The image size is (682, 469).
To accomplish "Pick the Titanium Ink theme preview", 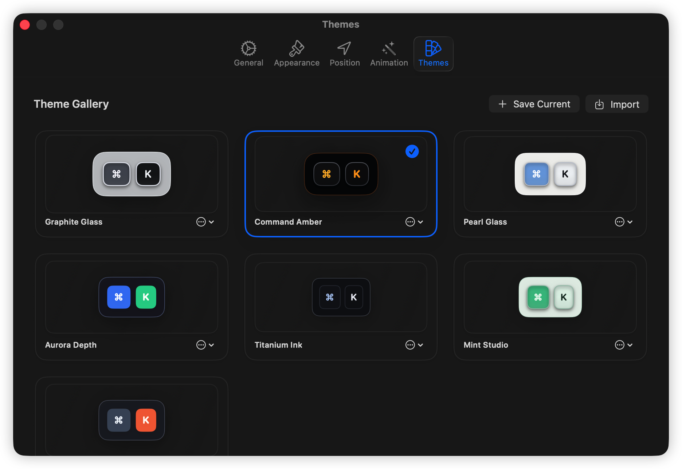I will tap(341, 297).
